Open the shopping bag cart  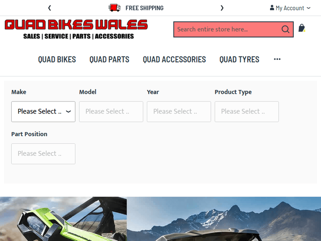pos(302,28)
